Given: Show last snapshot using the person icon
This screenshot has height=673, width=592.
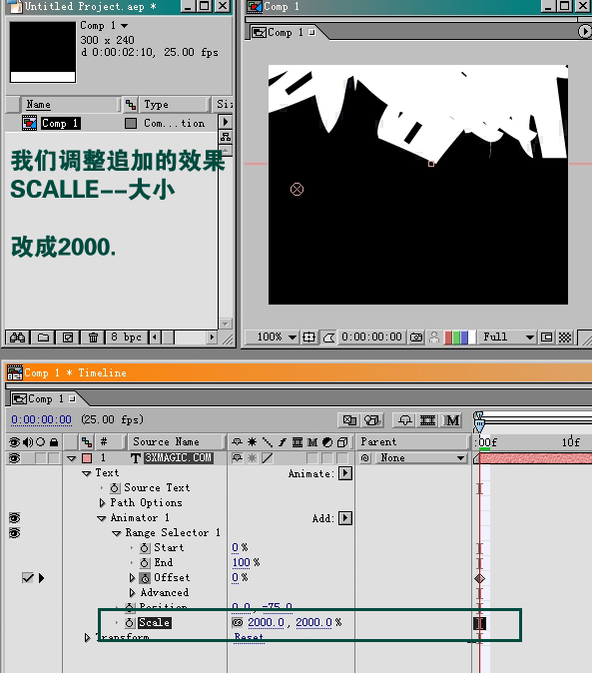Looking at the screenshot, I should point(434,336).
